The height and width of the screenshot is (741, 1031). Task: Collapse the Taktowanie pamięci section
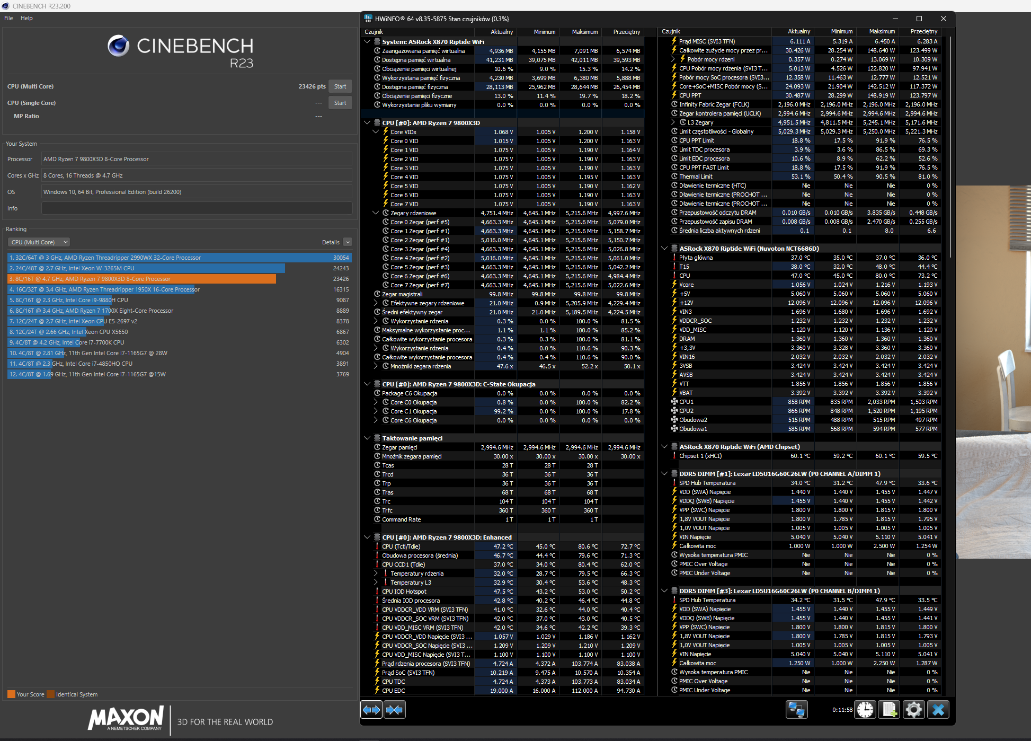(x=367, y=438)
